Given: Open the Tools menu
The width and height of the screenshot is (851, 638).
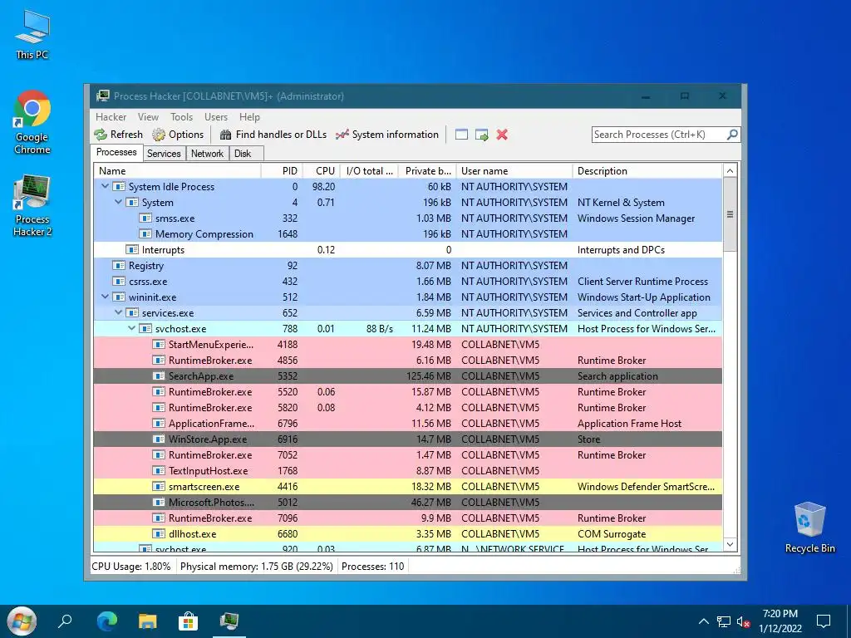Looking at the screenshot, I should (181, 117).
